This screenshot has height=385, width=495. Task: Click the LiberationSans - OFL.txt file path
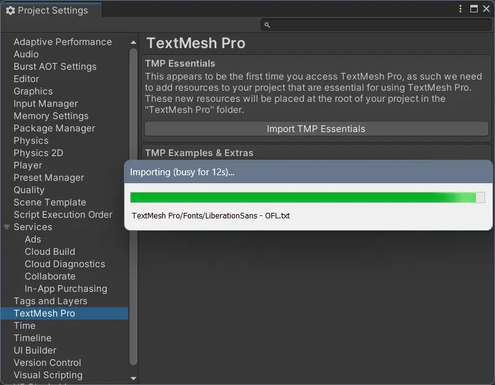coord(211,215)
